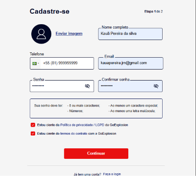This screenshot has height=176, width=196.
Task: Click the profile avatar placeholder icon
Action: click(41, 34)
